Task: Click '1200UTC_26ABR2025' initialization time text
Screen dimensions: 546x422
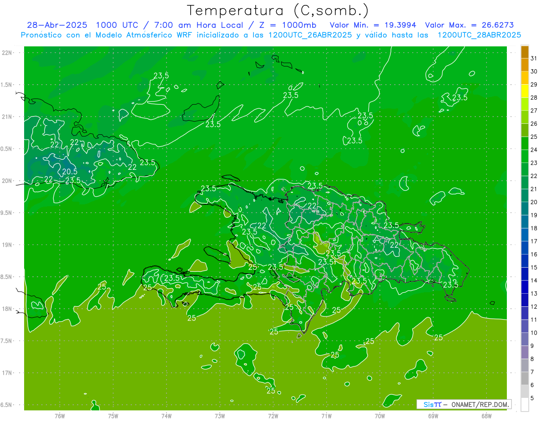Action: click(310, 35)
